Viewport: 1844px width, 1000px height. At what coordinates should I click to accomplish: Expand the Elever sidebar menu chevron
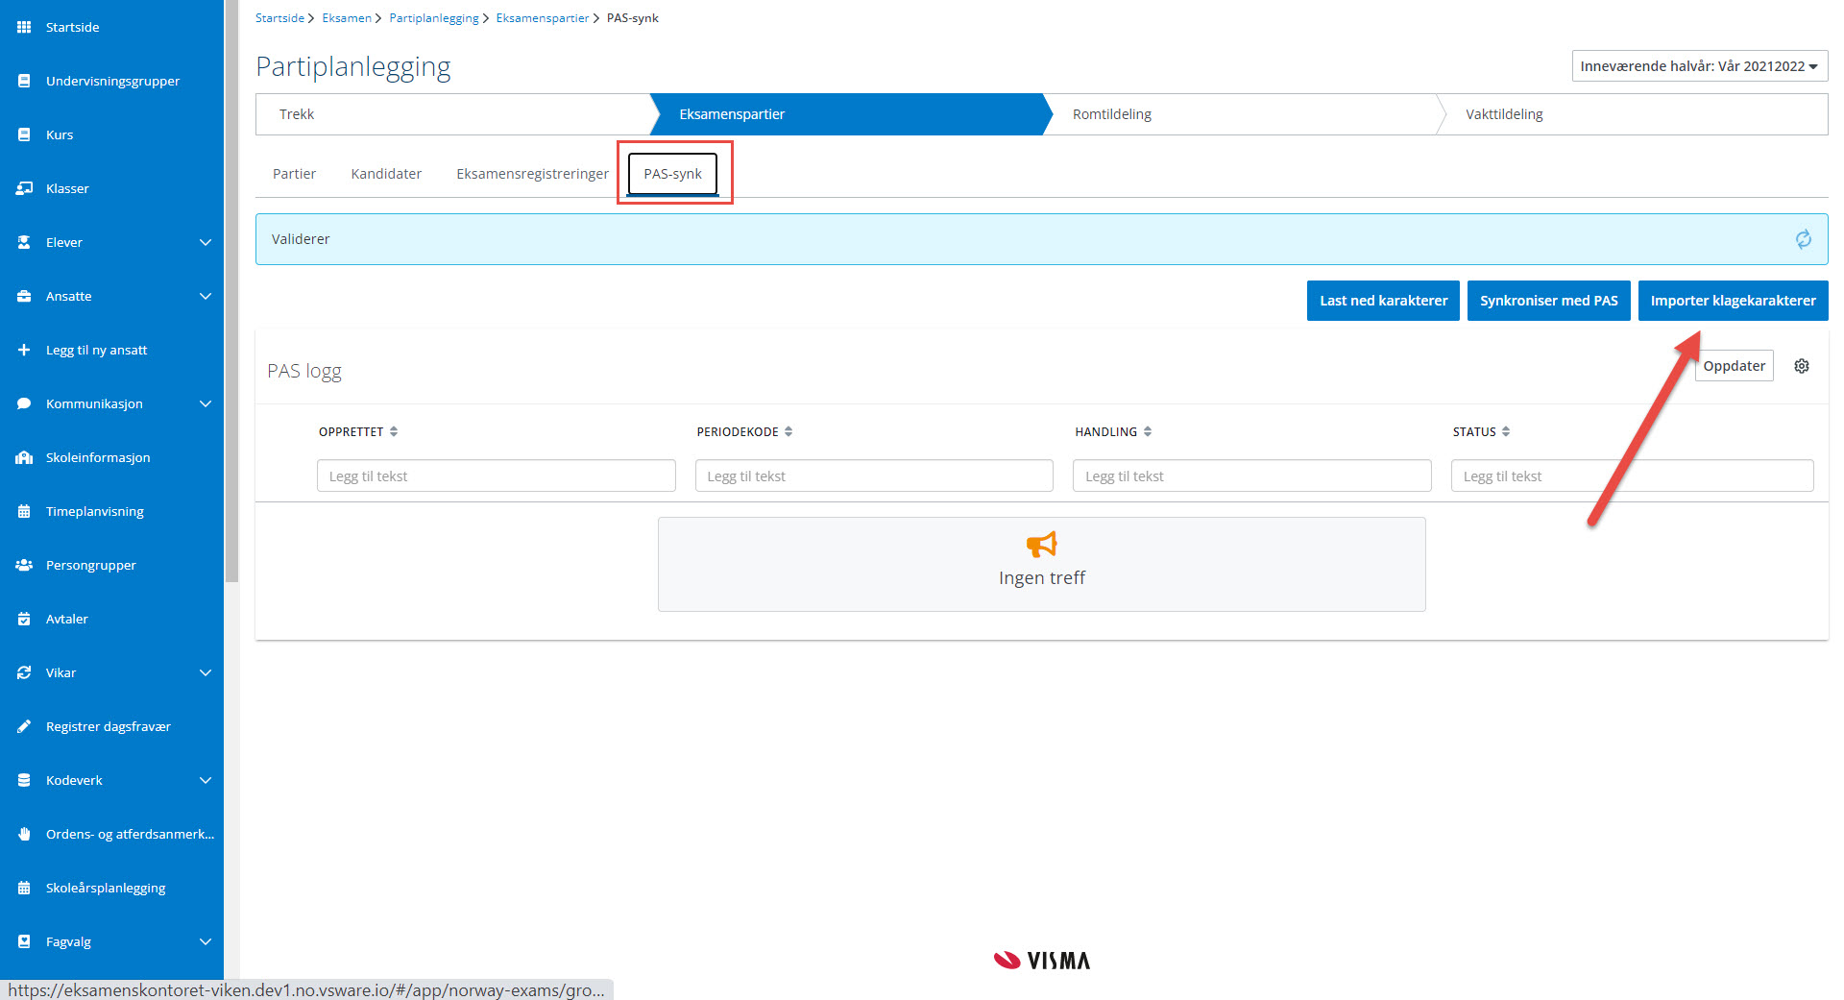pos(205,242)
